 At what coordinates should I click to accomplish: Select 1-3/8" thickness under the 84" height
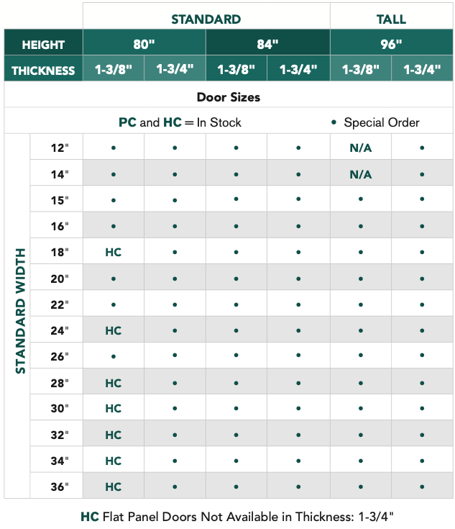click(236, 70)
